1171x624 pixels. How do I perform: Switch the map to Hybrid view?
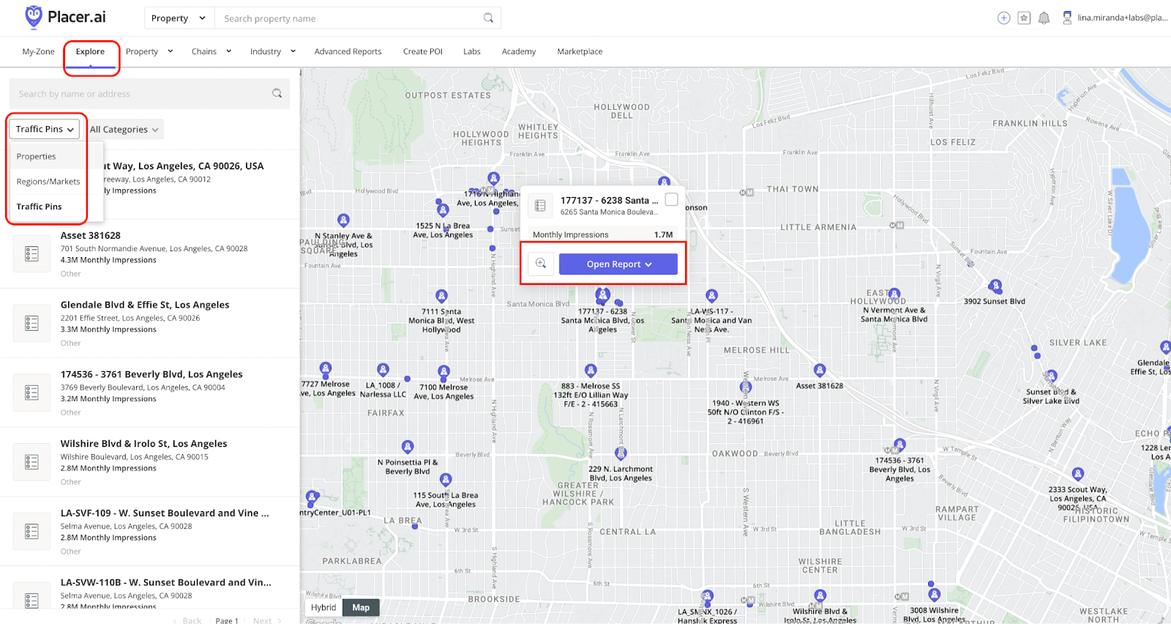click(323, 607)
